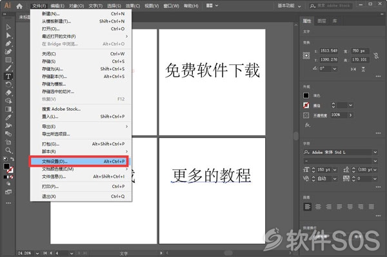Enable align right paragraph button
Screen dimensions: 387x257
click(329, 207)
